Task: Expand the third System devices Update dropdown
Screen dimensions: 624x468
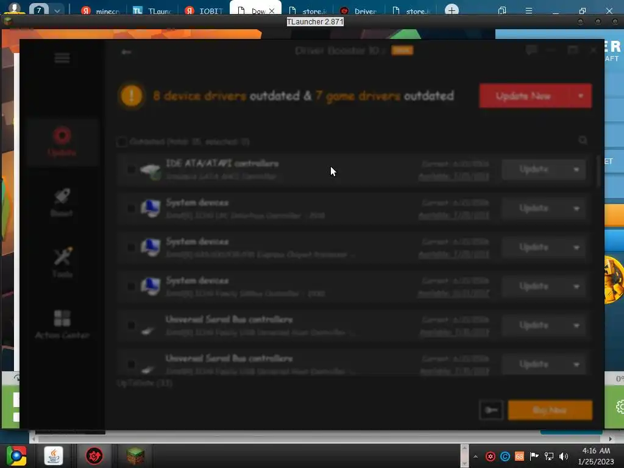Action: pos(576,286)
